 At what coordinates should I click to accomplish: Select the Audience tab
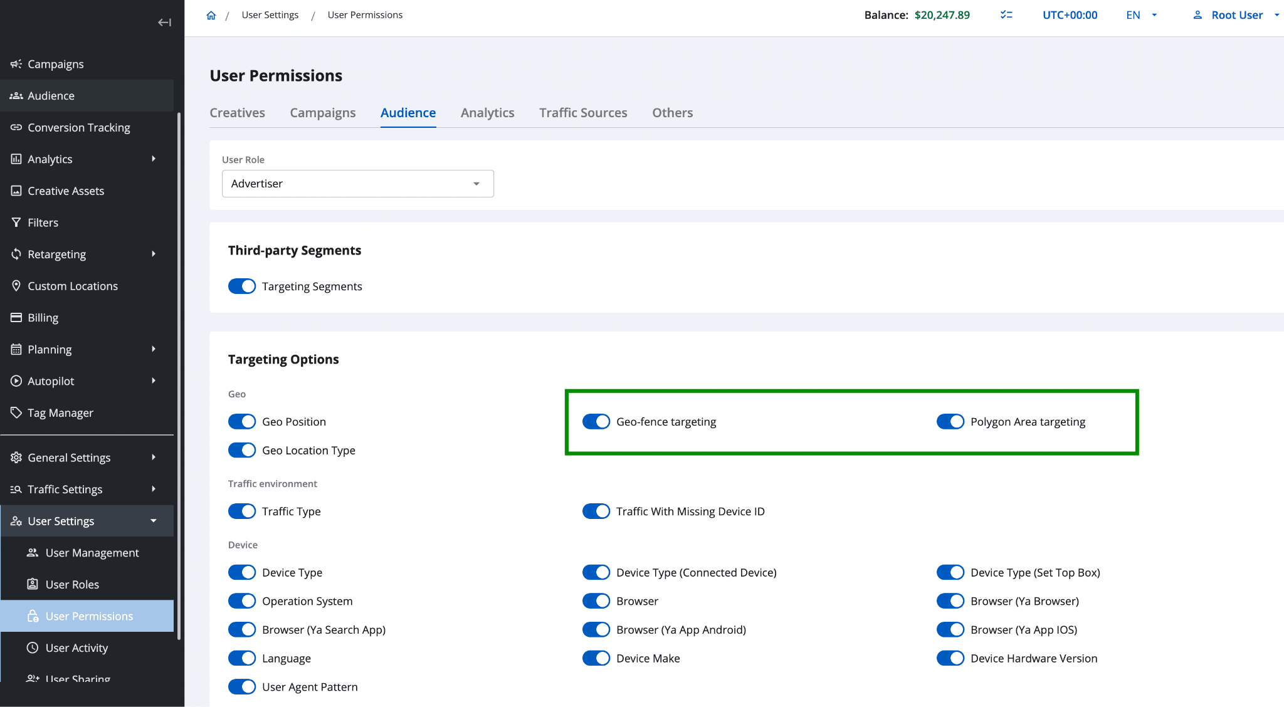pos(408,113)
